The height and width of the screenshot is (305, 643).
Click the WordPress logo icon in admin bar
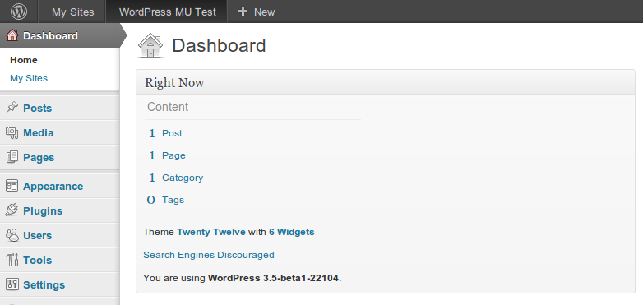tap(19, 12)
